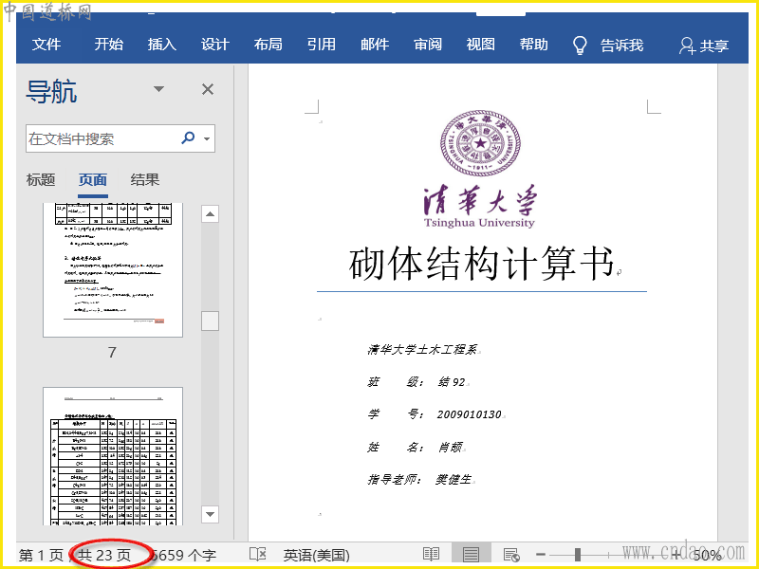Click the 个字 word count in status bar
759x569 pixels.
[x=184, y=555]
